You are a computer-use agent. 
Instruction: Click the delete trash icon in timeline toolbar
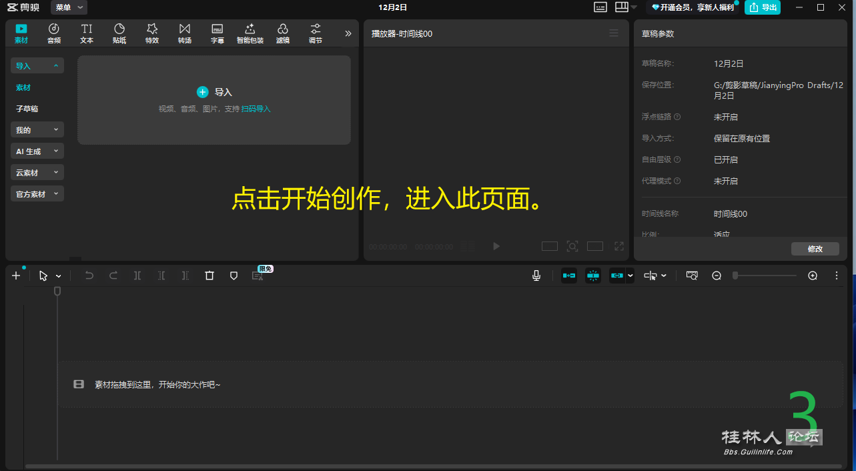point(209,276)
